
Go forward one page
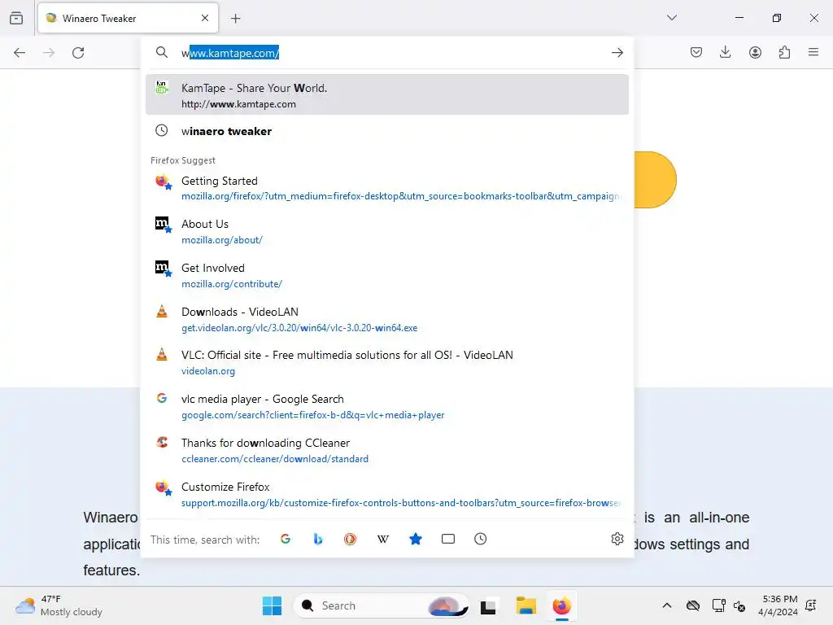[x=49, y=53]
